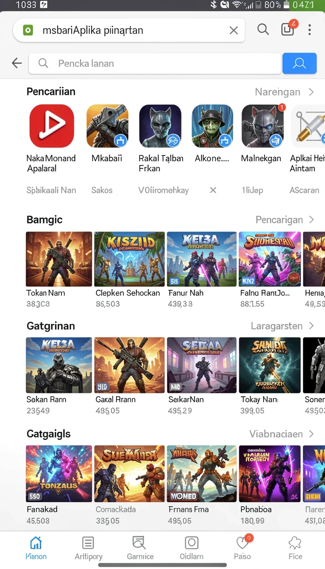Expand the Narengan section arrow

pyautogui.click(x=311, y=92)
